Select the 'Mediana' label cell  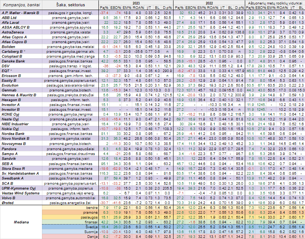coord(21,222)
